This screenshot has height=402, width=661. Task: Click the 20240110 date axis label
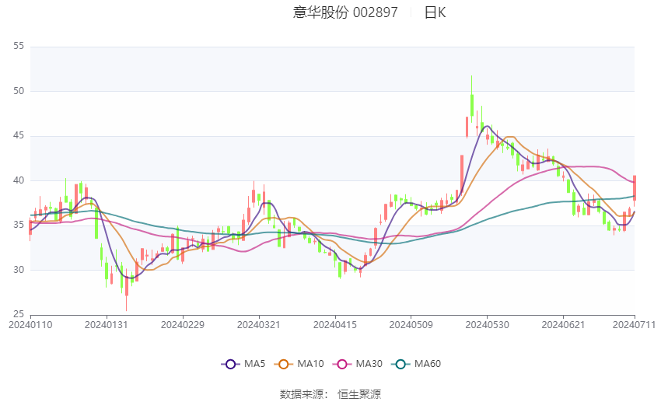pyautogui.click(x=30, y=325)
